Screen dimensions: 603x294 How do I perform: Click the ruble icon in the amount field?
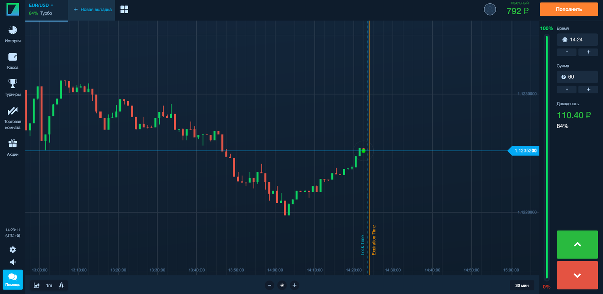pos(564,77)
